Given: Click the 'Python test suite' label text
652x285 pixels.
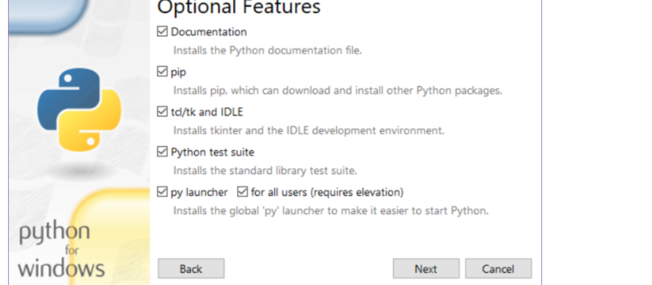Looking at the screenshot, I should point(212,152).
